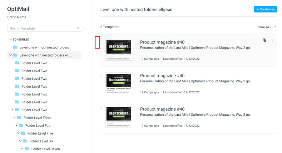The image size is (282, 153).
Task: Click the duplicate template copy icon
Action: pyautogui.click(x=265, y=40)
